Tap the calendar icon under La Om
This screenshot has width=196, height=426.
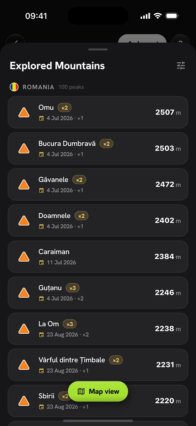pos(41,334)
